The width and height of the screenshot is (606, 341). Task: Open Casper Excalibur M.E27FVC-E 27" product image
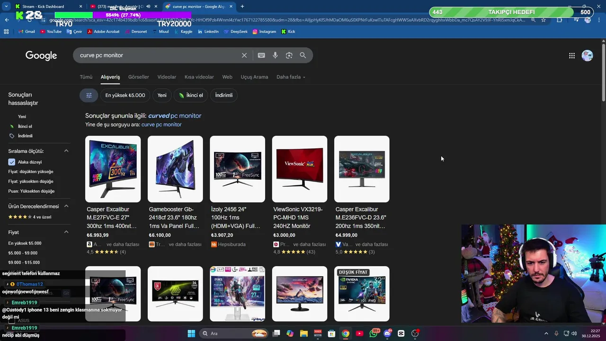click(x=113, y=169)
